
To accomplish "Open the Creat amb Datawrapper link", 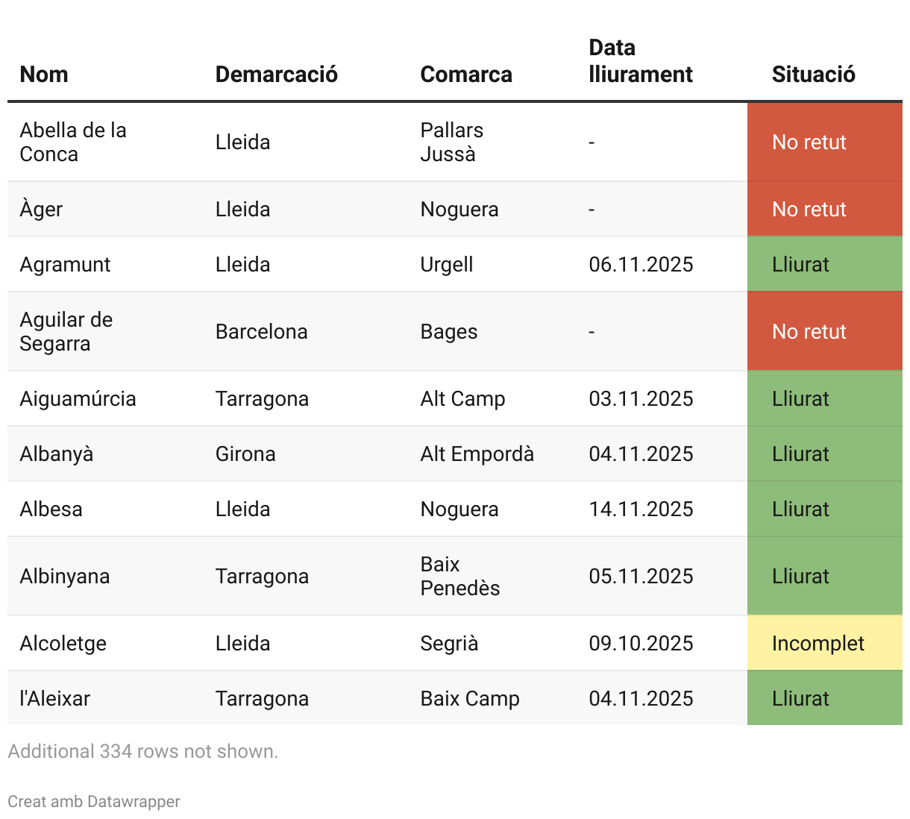I will click(x=94, y=802).
